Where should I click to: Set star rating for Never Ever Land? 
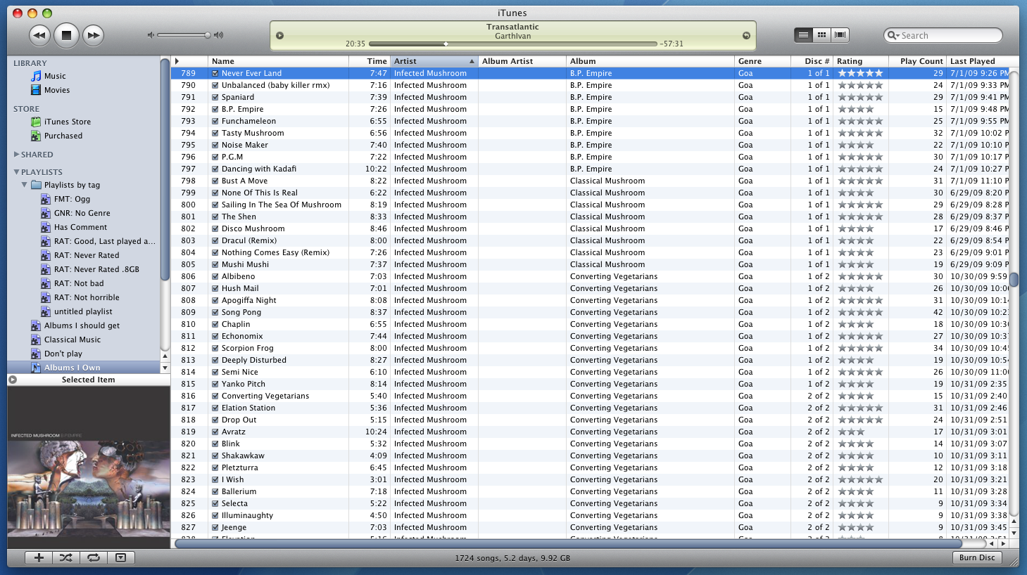(859, 73)
